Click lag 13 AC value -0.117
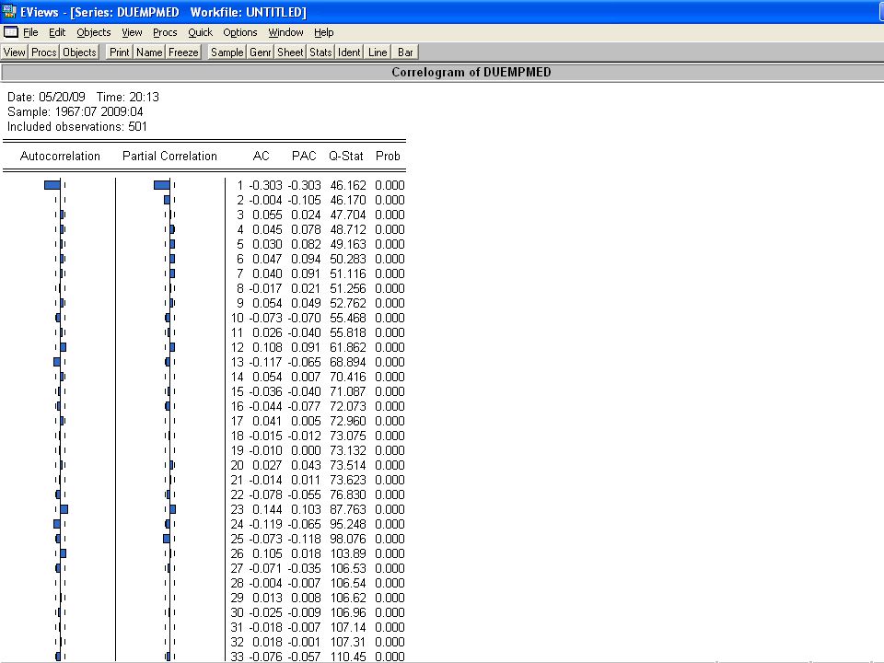This screenshot has width=884, height=663. click(265, 362)
